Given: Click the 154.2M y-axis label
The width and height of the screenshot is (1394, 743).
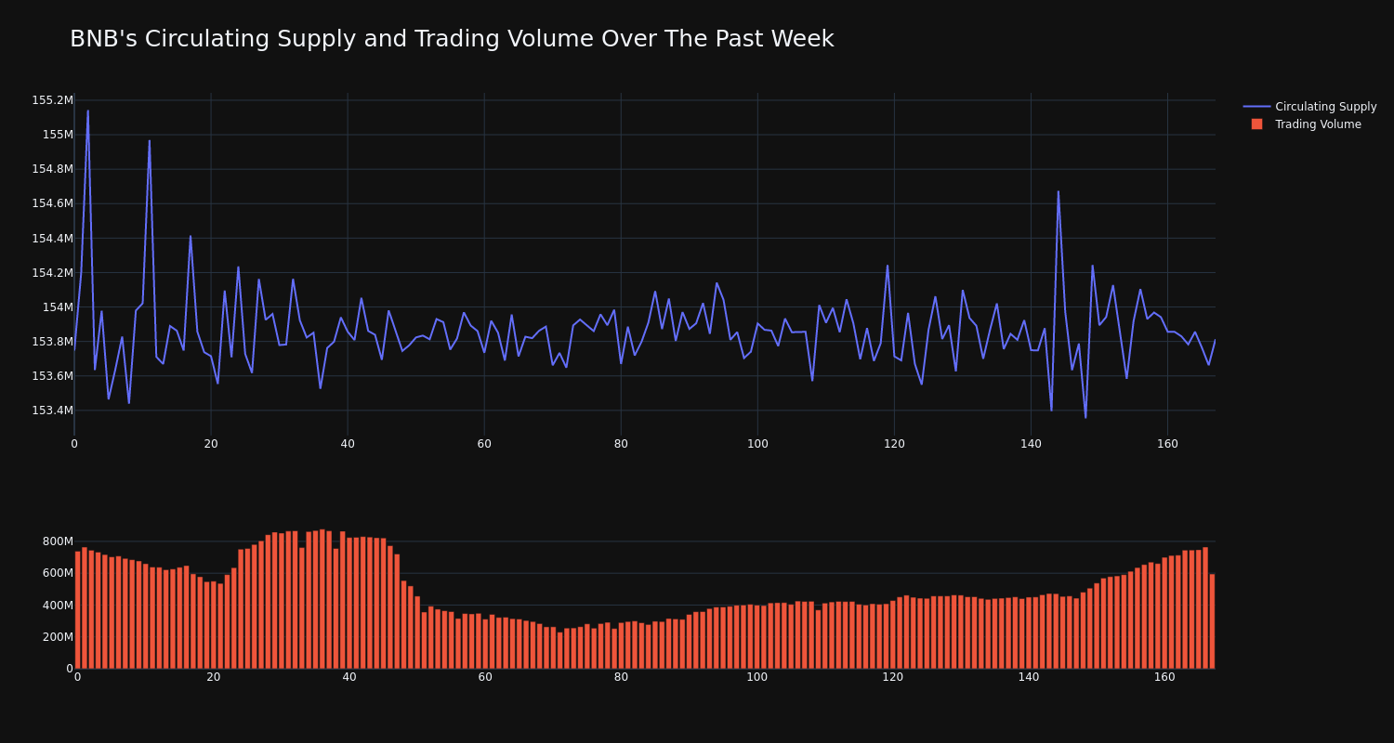Looking at the screenshot, I should point(52,273).
